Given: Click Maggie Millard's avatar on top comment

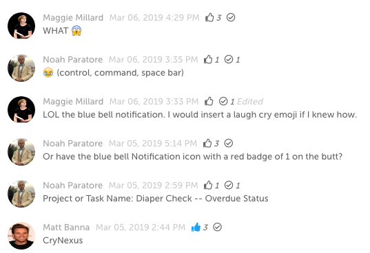Looking at the screenshot, I should (21, 26).
